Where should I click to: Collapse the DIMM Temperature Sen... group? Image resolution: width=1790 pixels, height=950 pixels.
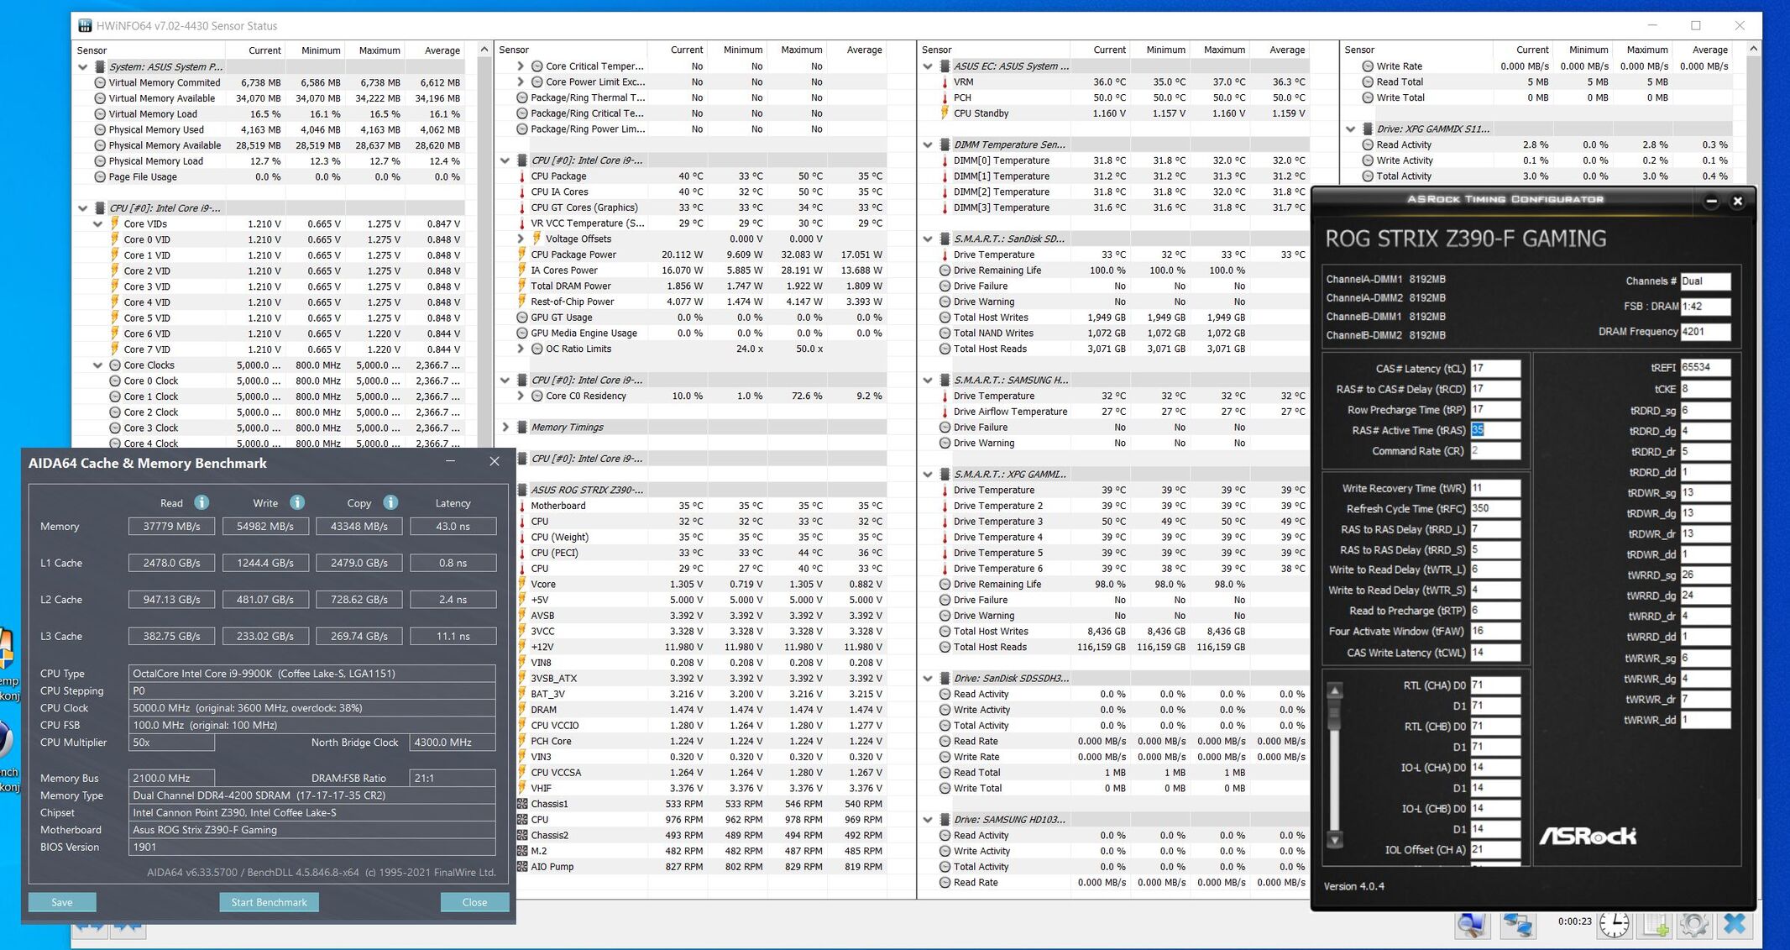[929, 144]
